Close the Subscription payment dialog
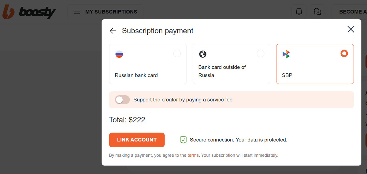This screenshot has width=367, height=174. click(351, 29)
